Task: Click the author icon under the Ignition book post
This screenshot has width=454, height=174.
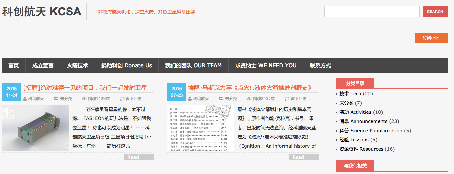Action: tap(190, 99)
